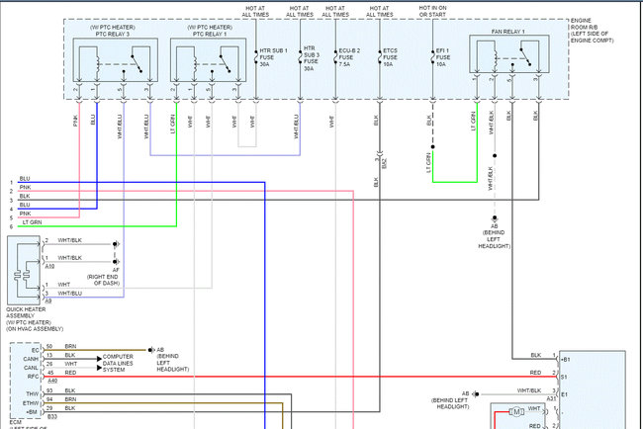Click the ECM pin THW label
643x429 pixels.
click(x=33, y=393)
